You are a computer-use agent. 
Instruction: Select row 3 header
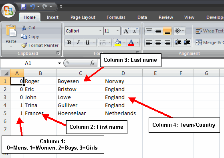tap(5, 97)
